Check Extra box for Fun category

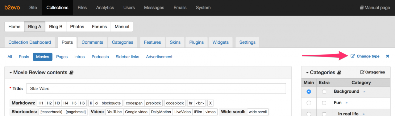(324, 103)
